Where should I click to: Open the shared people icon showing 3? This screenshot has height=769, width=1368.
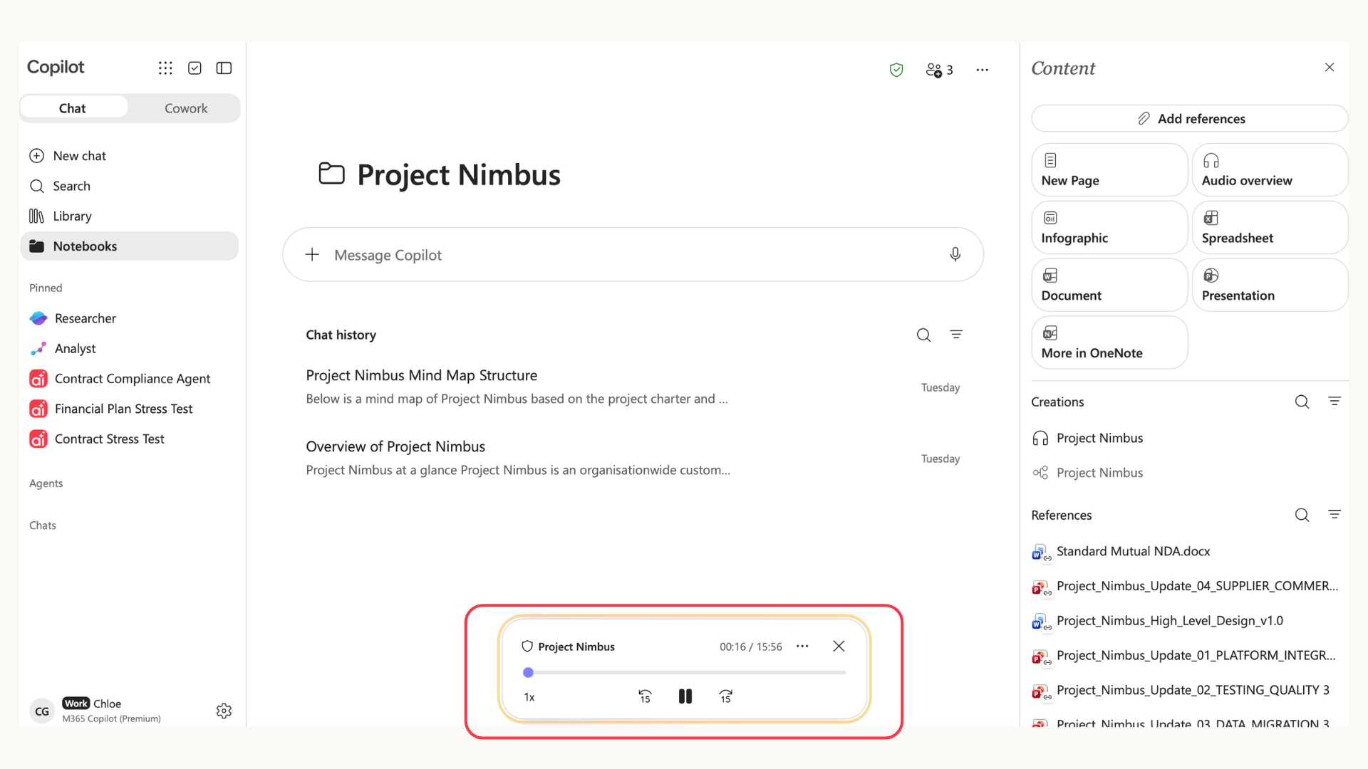tap(939, 70)
